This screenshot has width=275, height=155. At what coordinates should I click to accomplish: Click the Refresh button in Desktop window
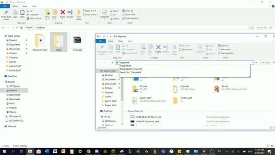[x=253, y=28]
